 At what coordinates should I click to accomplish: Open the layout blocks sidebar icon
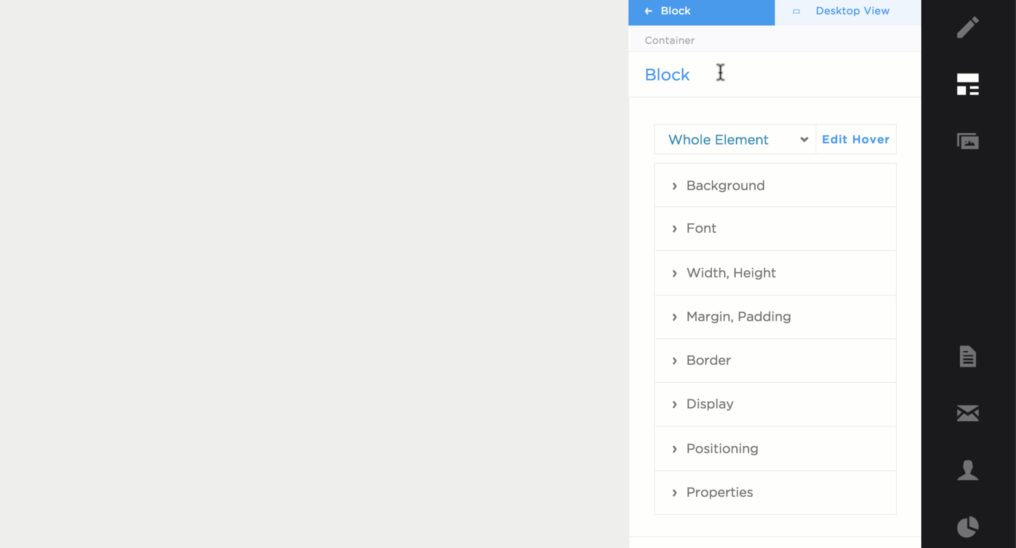(x=968, y=84)
